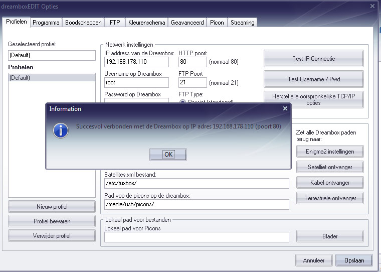The height and width of the screenshot is (272, 381).
Task: Open the Streaming tab
Action: click(243, 23)
